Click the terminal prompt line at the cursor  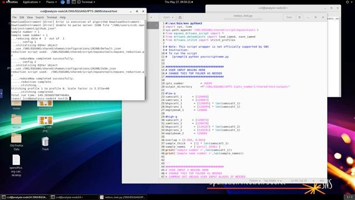tap(40, 98)
